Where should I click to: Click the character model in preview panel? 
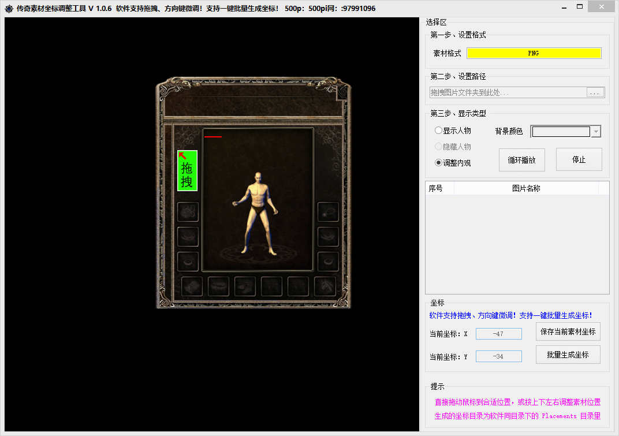pos(256,213)
